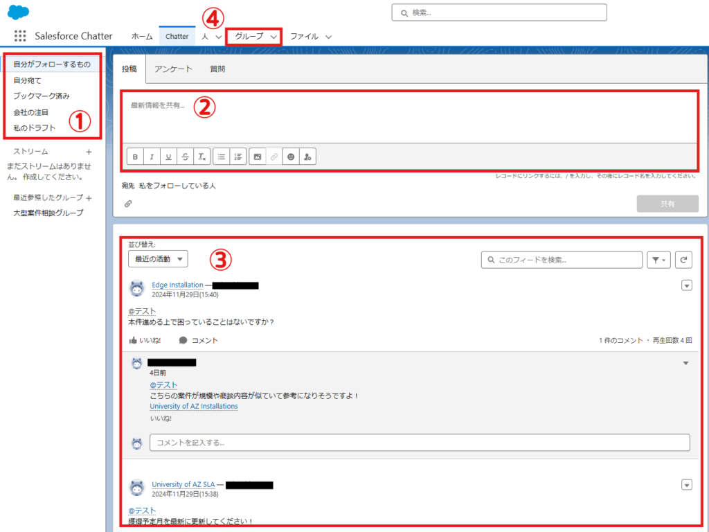
Task: Apply underline formatting in the post editor
Action: point(168,157)
